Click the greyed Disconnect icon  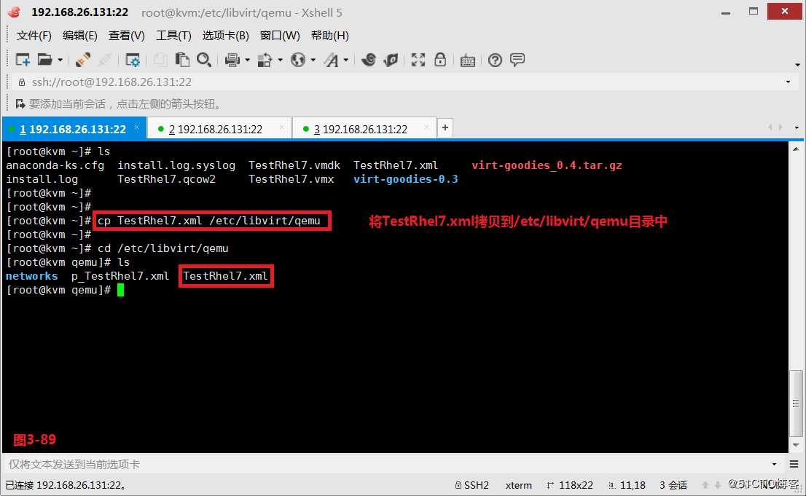click(x=104, y=60)
